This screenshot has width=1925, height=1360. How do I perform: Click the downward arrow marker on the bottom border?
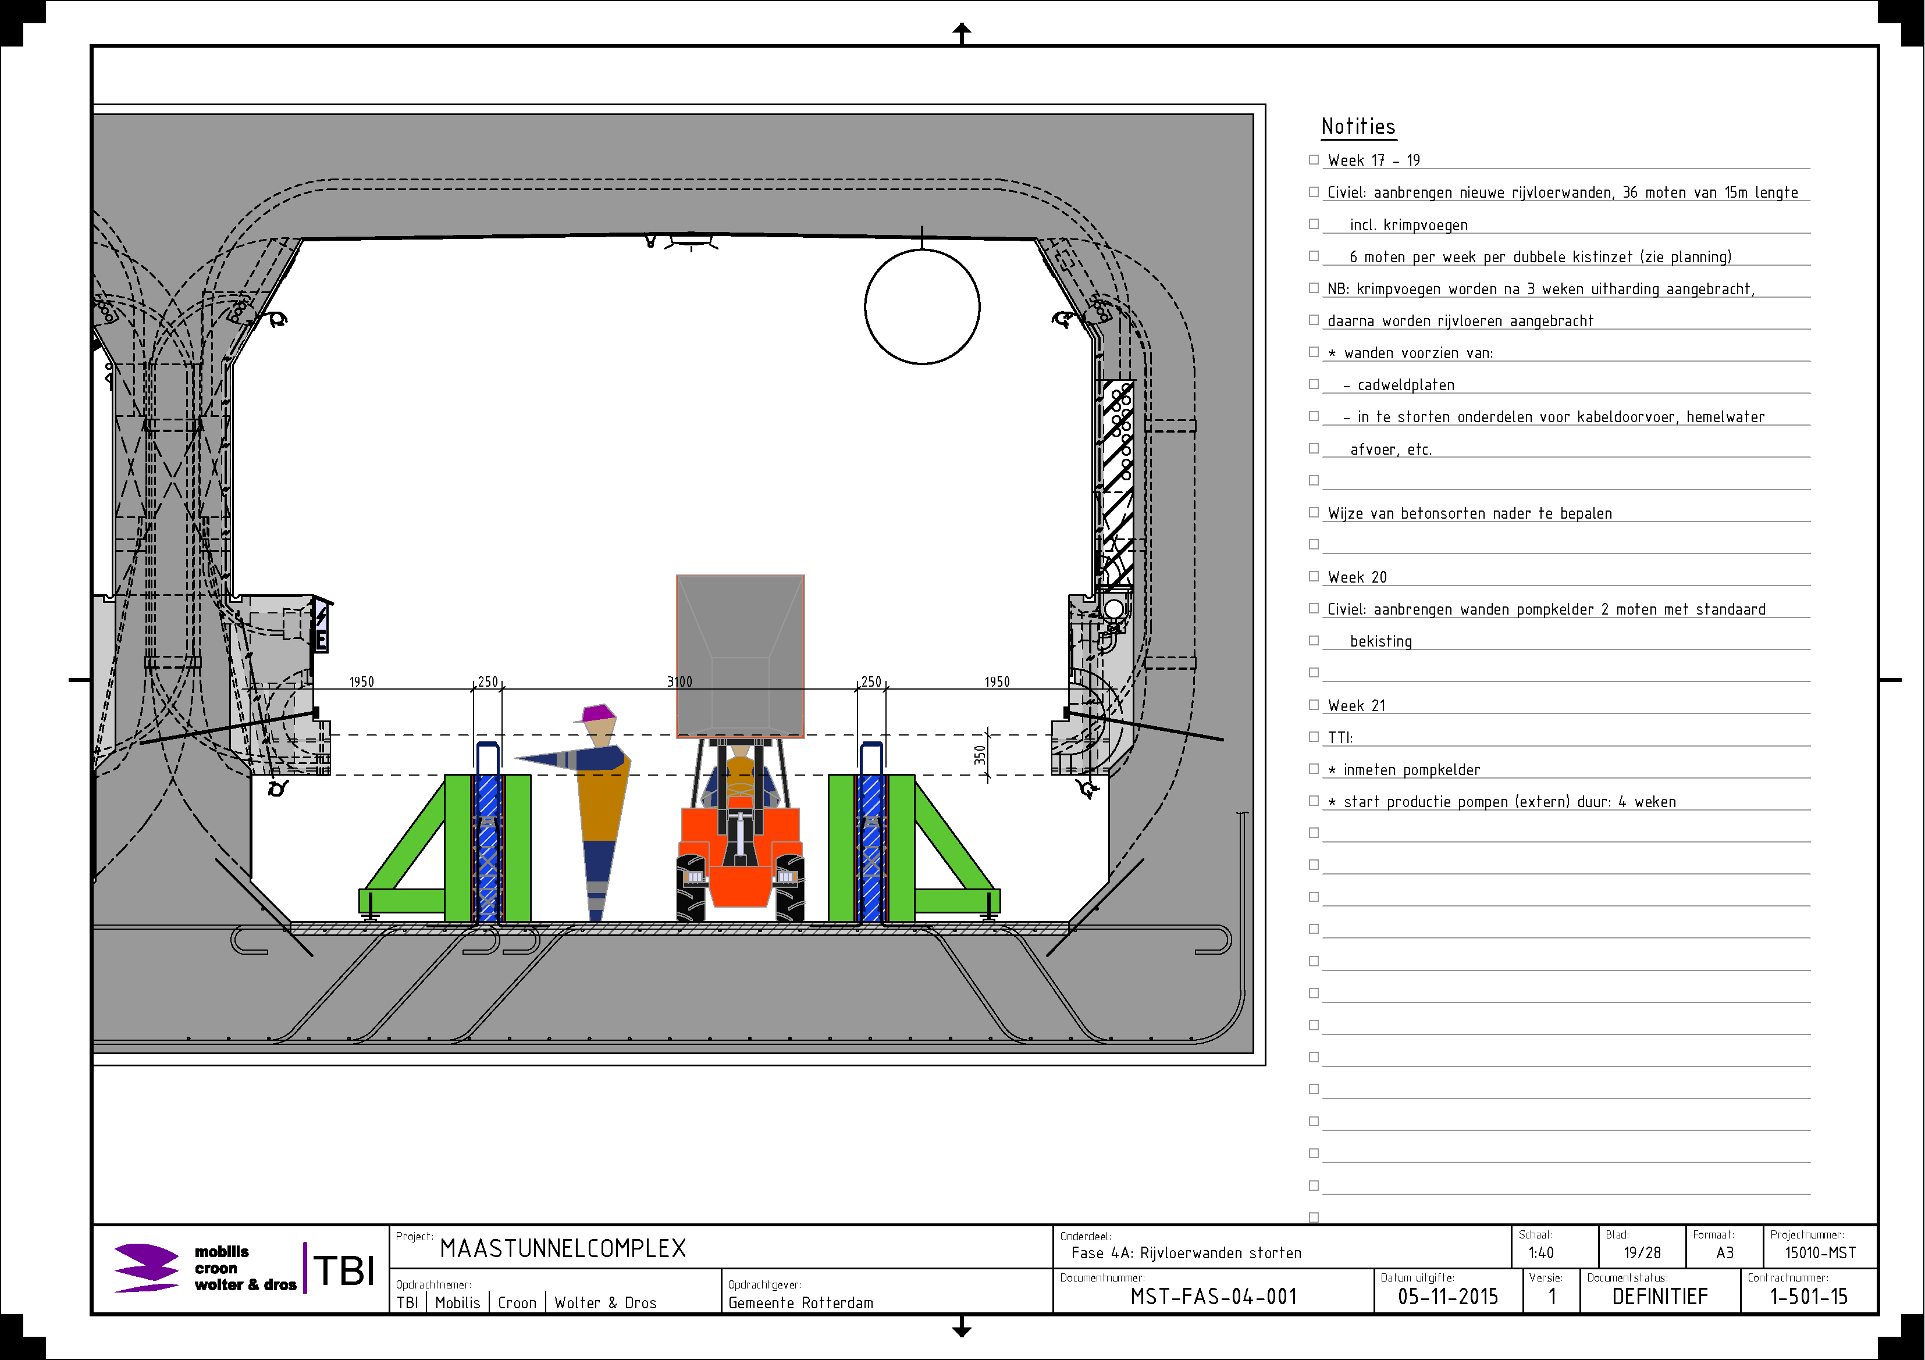point(962,1327)
